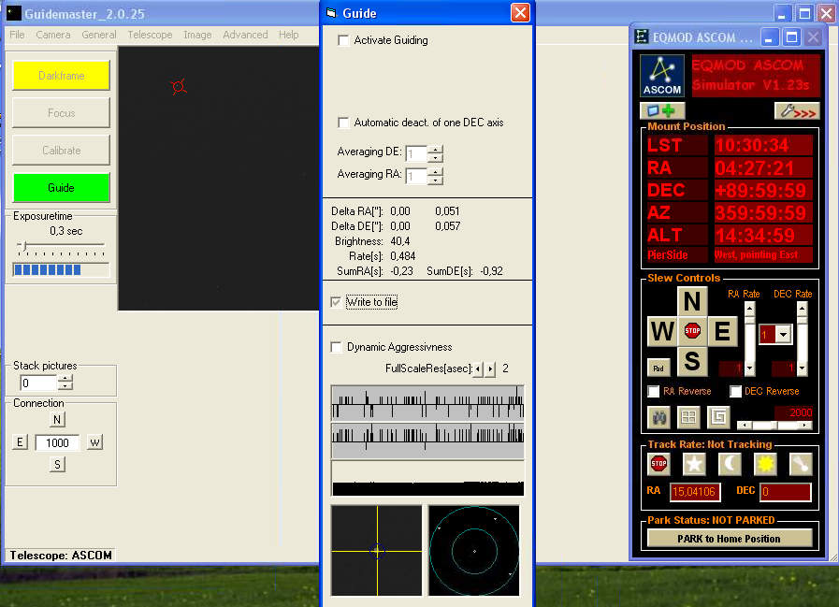The width and height of the screenshot is (839, 607).
Task: Click the EQMOD ASCOM title bar icon
Action: [642, 36]
